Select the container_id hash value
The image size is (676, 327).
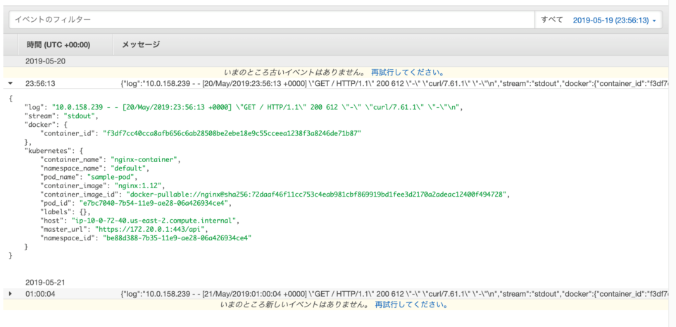pos(231,134)
